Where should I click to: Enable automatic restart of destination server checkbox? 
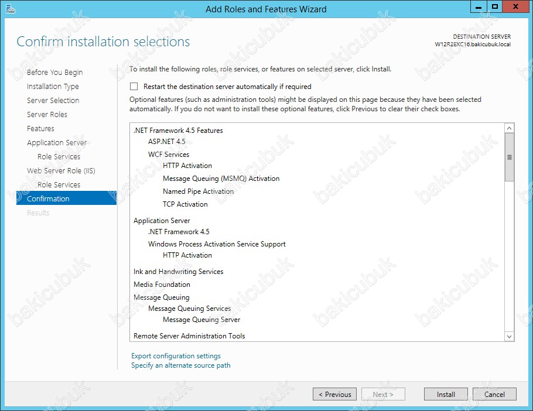coord(134,87)
